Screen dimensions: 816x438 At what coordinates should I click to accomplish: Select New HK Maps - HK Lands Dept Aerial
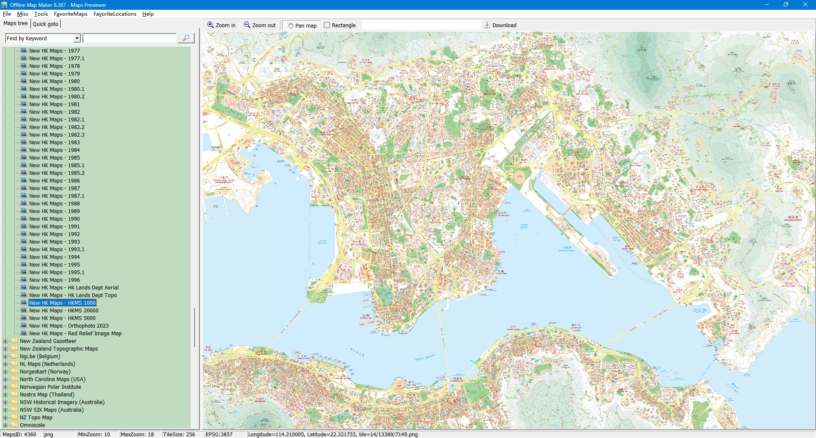[x=74, y=288]
